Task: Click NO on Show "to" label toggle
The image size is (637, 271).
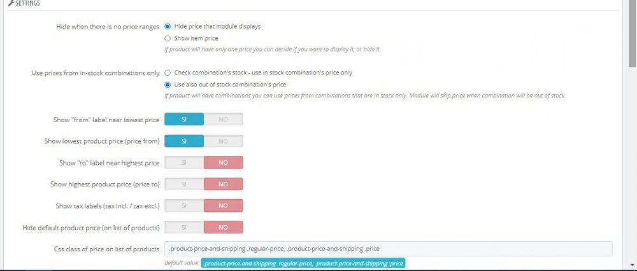Action: 223,163
